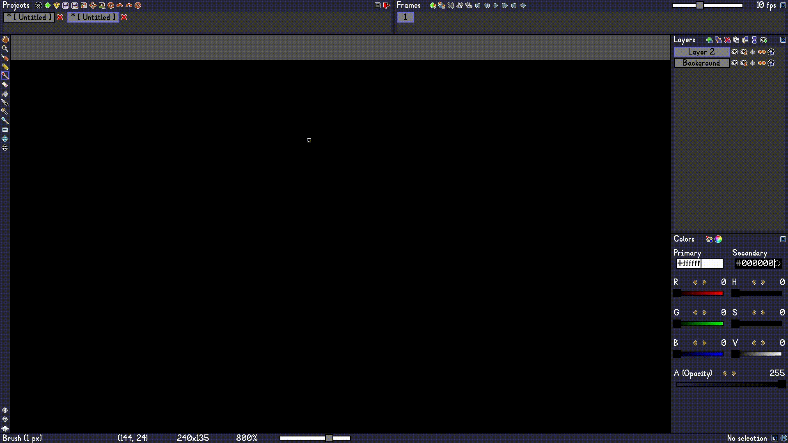Image resolution: width=788 pixels, height=443 pixels.
Task: Switch to the first Untitled project tab
Action: coord(29,17)
